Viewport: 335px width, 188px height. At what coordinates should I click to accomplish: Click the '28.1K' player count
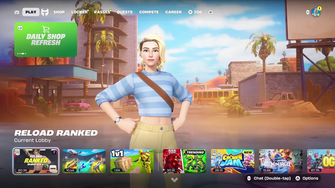point(219,170)
